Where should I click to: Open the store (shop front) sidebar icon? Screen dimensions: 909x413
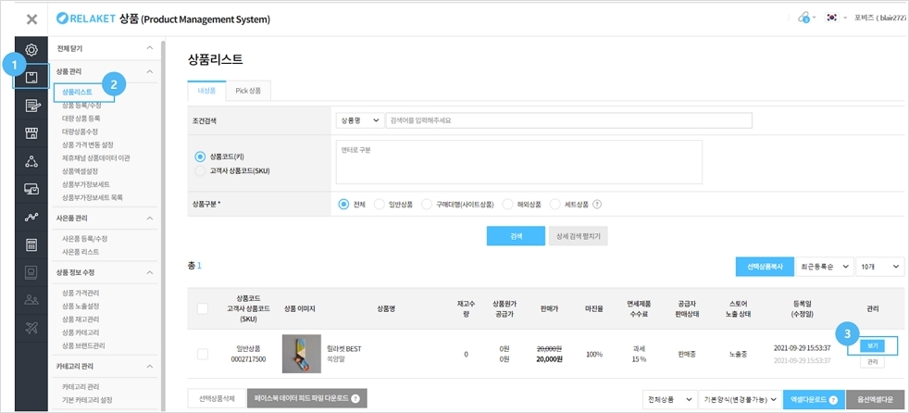coord(31,133)
